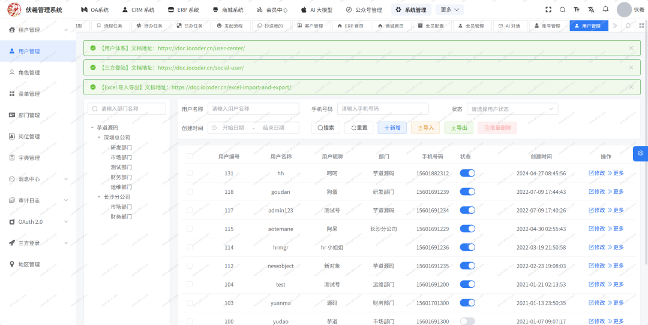Open the tab grid icon
Screen dimensions: 648x325
click(x=642, y=26)
